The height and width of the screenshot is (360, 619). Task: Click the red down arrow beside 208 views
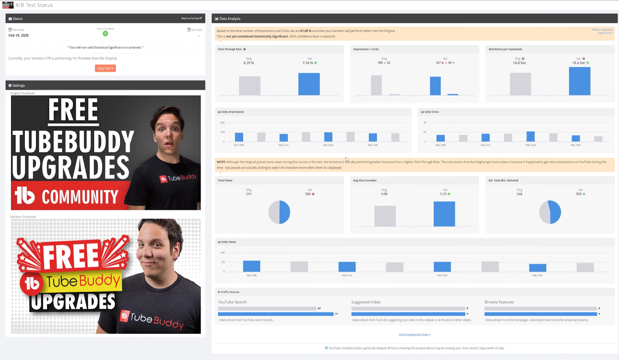click(x=313, y=194)
